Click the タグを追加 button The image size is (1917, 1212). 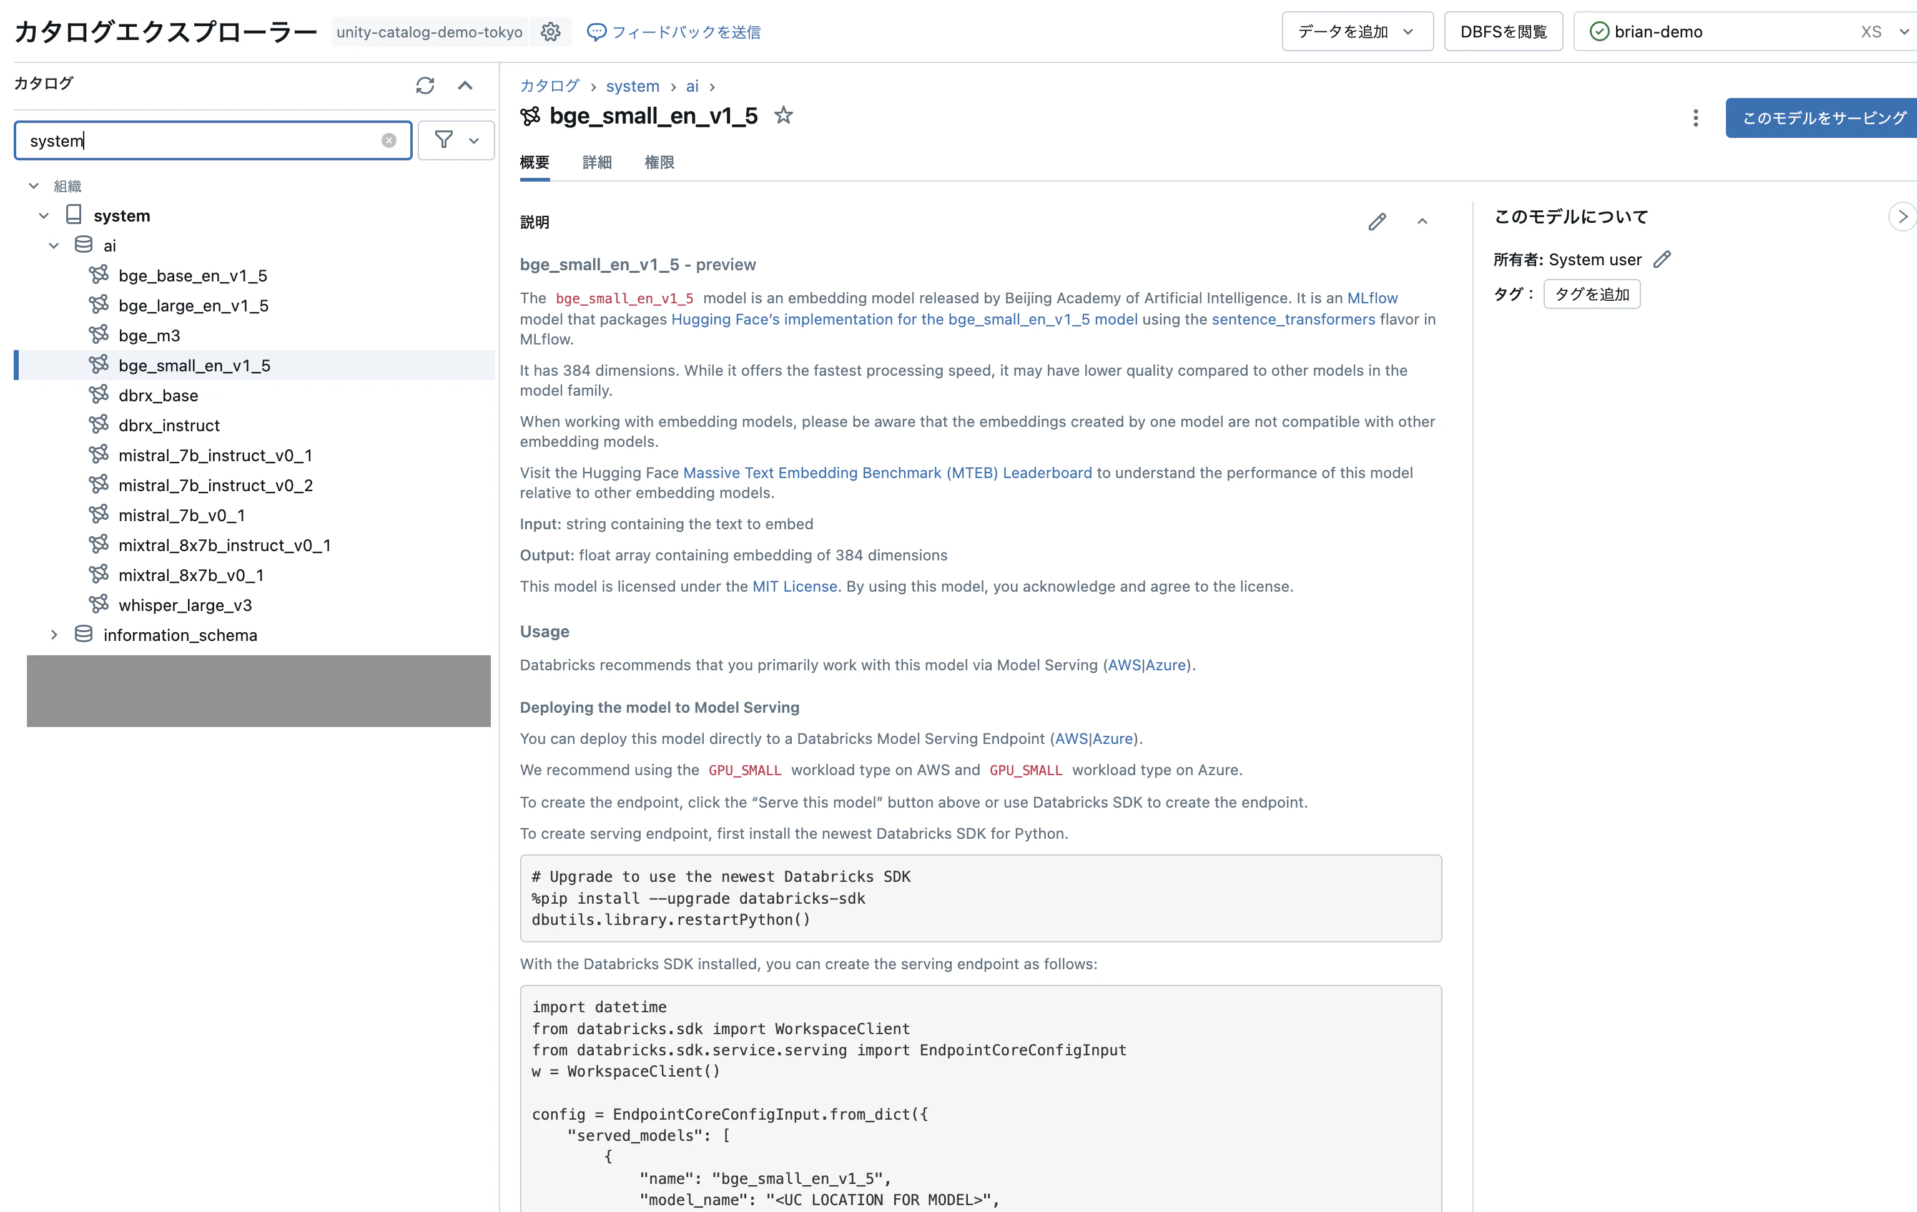(x=1592, y=295)
